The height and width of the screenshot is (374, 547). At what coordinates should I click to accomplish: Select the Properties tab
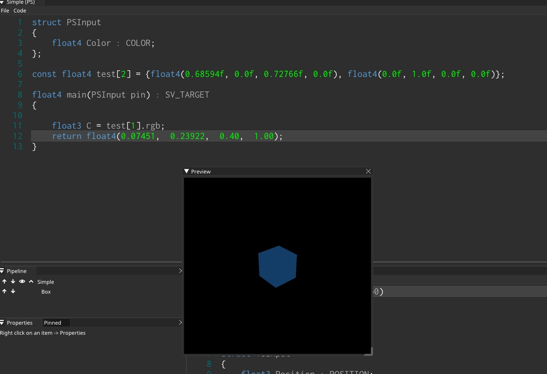(20, 322)
